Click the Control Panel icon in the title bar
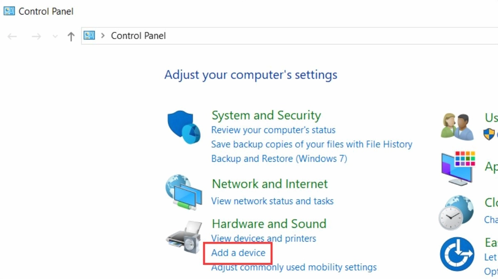Screen dimensions: 498x279 (8, 10)
